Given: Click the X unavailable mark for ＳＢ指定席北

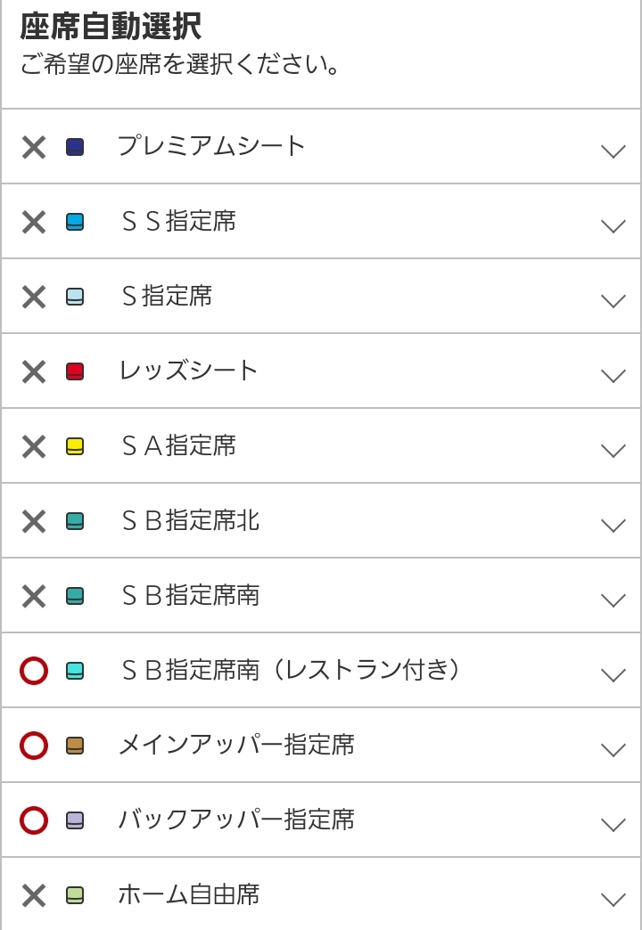Looking at the screenshot, I should (34, 521).
